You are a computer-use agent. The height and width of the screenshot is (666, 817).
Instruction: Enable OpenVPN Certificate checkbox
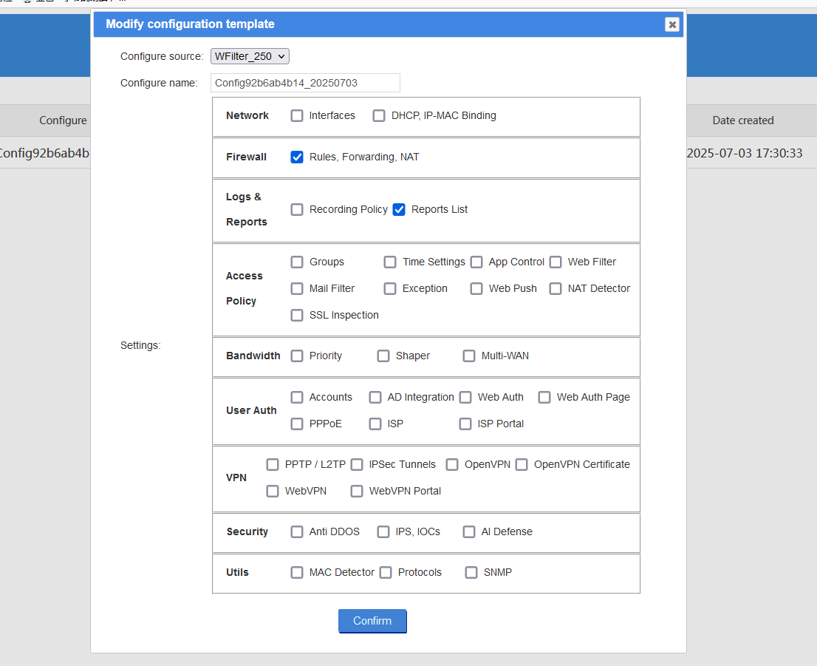(522, 465)
